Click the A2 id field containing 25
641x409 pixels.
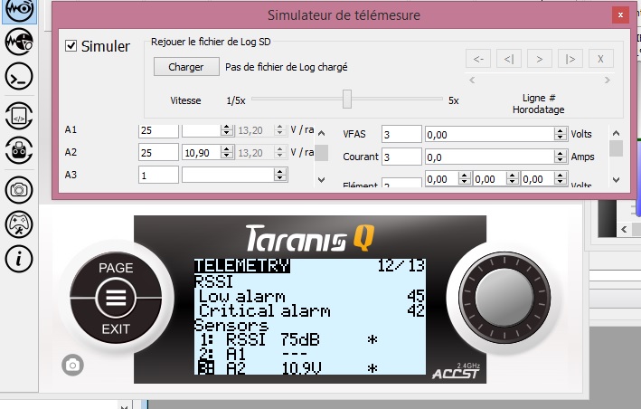click(x=158, y=153)
